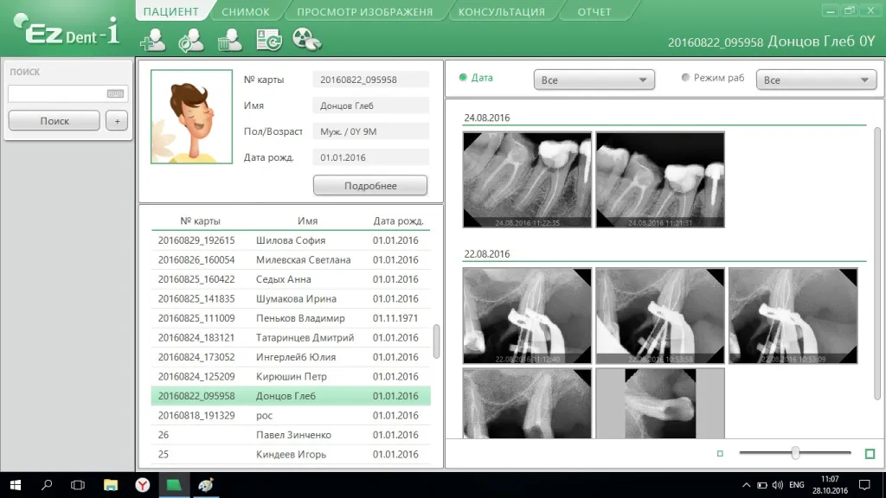Open Yandex Browser from the taskbar

[142, 485]
